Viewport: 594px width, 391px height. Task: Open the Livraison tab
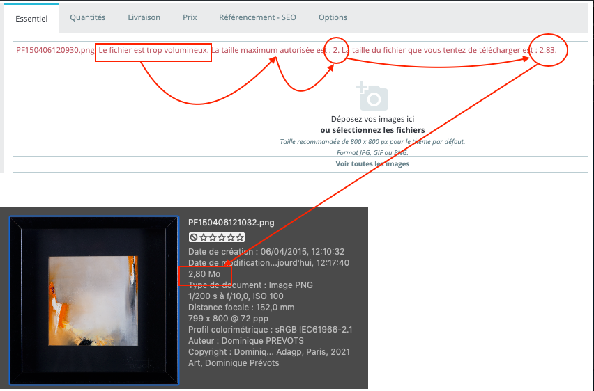pos(144,17)
